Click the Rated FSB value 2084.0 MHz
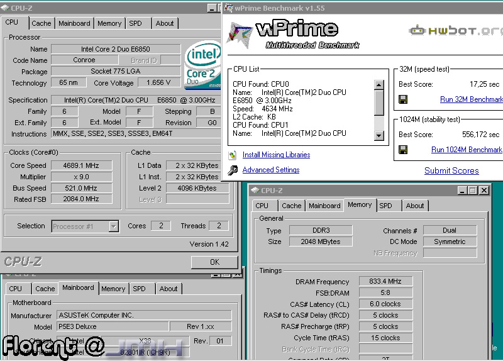 tap(82, 199)
